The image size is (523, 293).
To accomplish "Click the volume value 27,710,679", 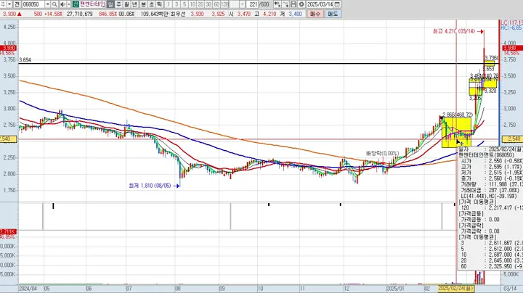I will pos(80,14).
